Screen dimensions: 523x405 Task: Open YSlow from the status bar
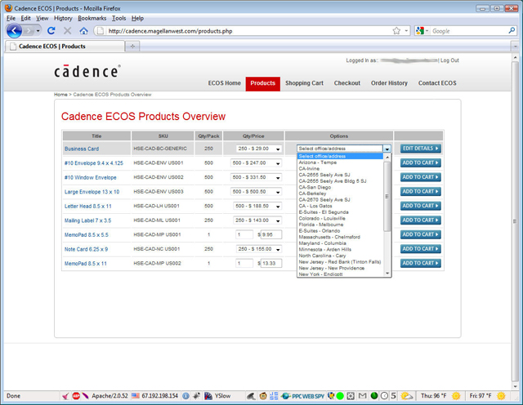point(217,396)
